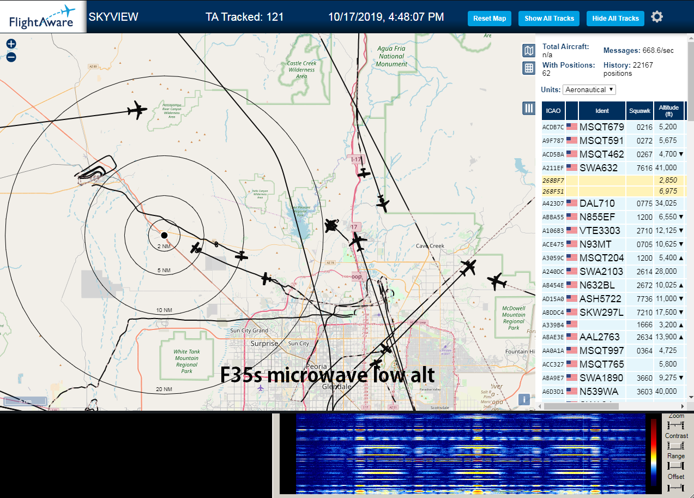Image resolution: width=694 pixels, height=498 pixels.
Task: Select the N539WA aircraft row
Action: point(614,391)
